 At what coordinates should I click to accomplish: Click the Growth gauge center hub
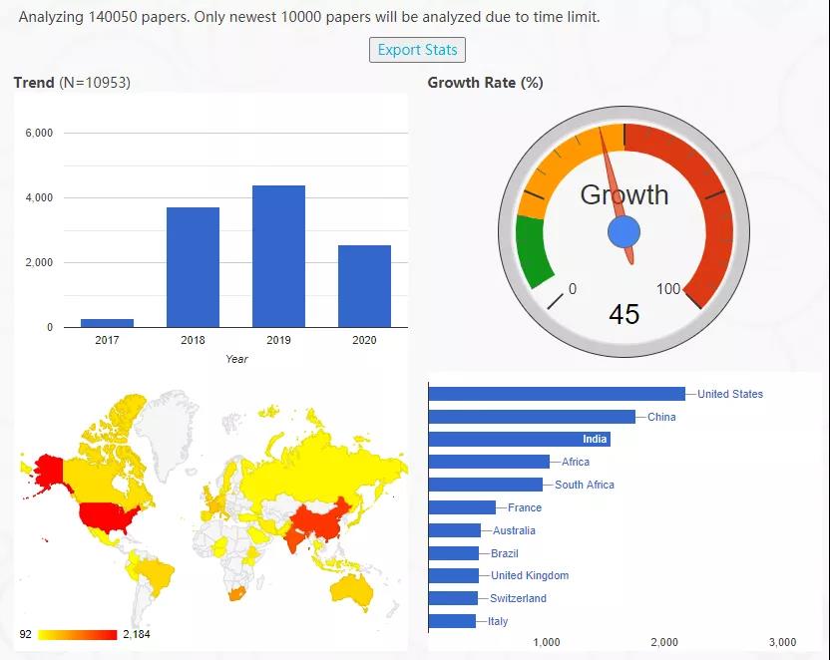pyautogui.click(x=624, y=232)
